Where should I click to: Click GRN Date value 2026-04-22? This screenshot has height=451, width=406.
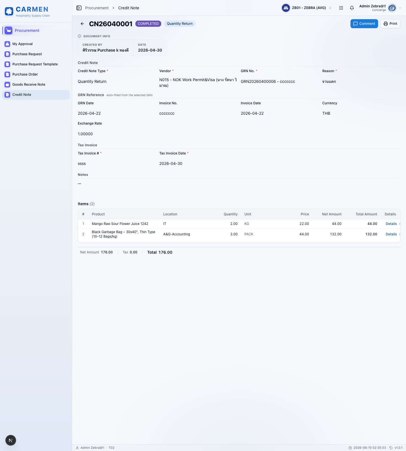pos(89,113)
